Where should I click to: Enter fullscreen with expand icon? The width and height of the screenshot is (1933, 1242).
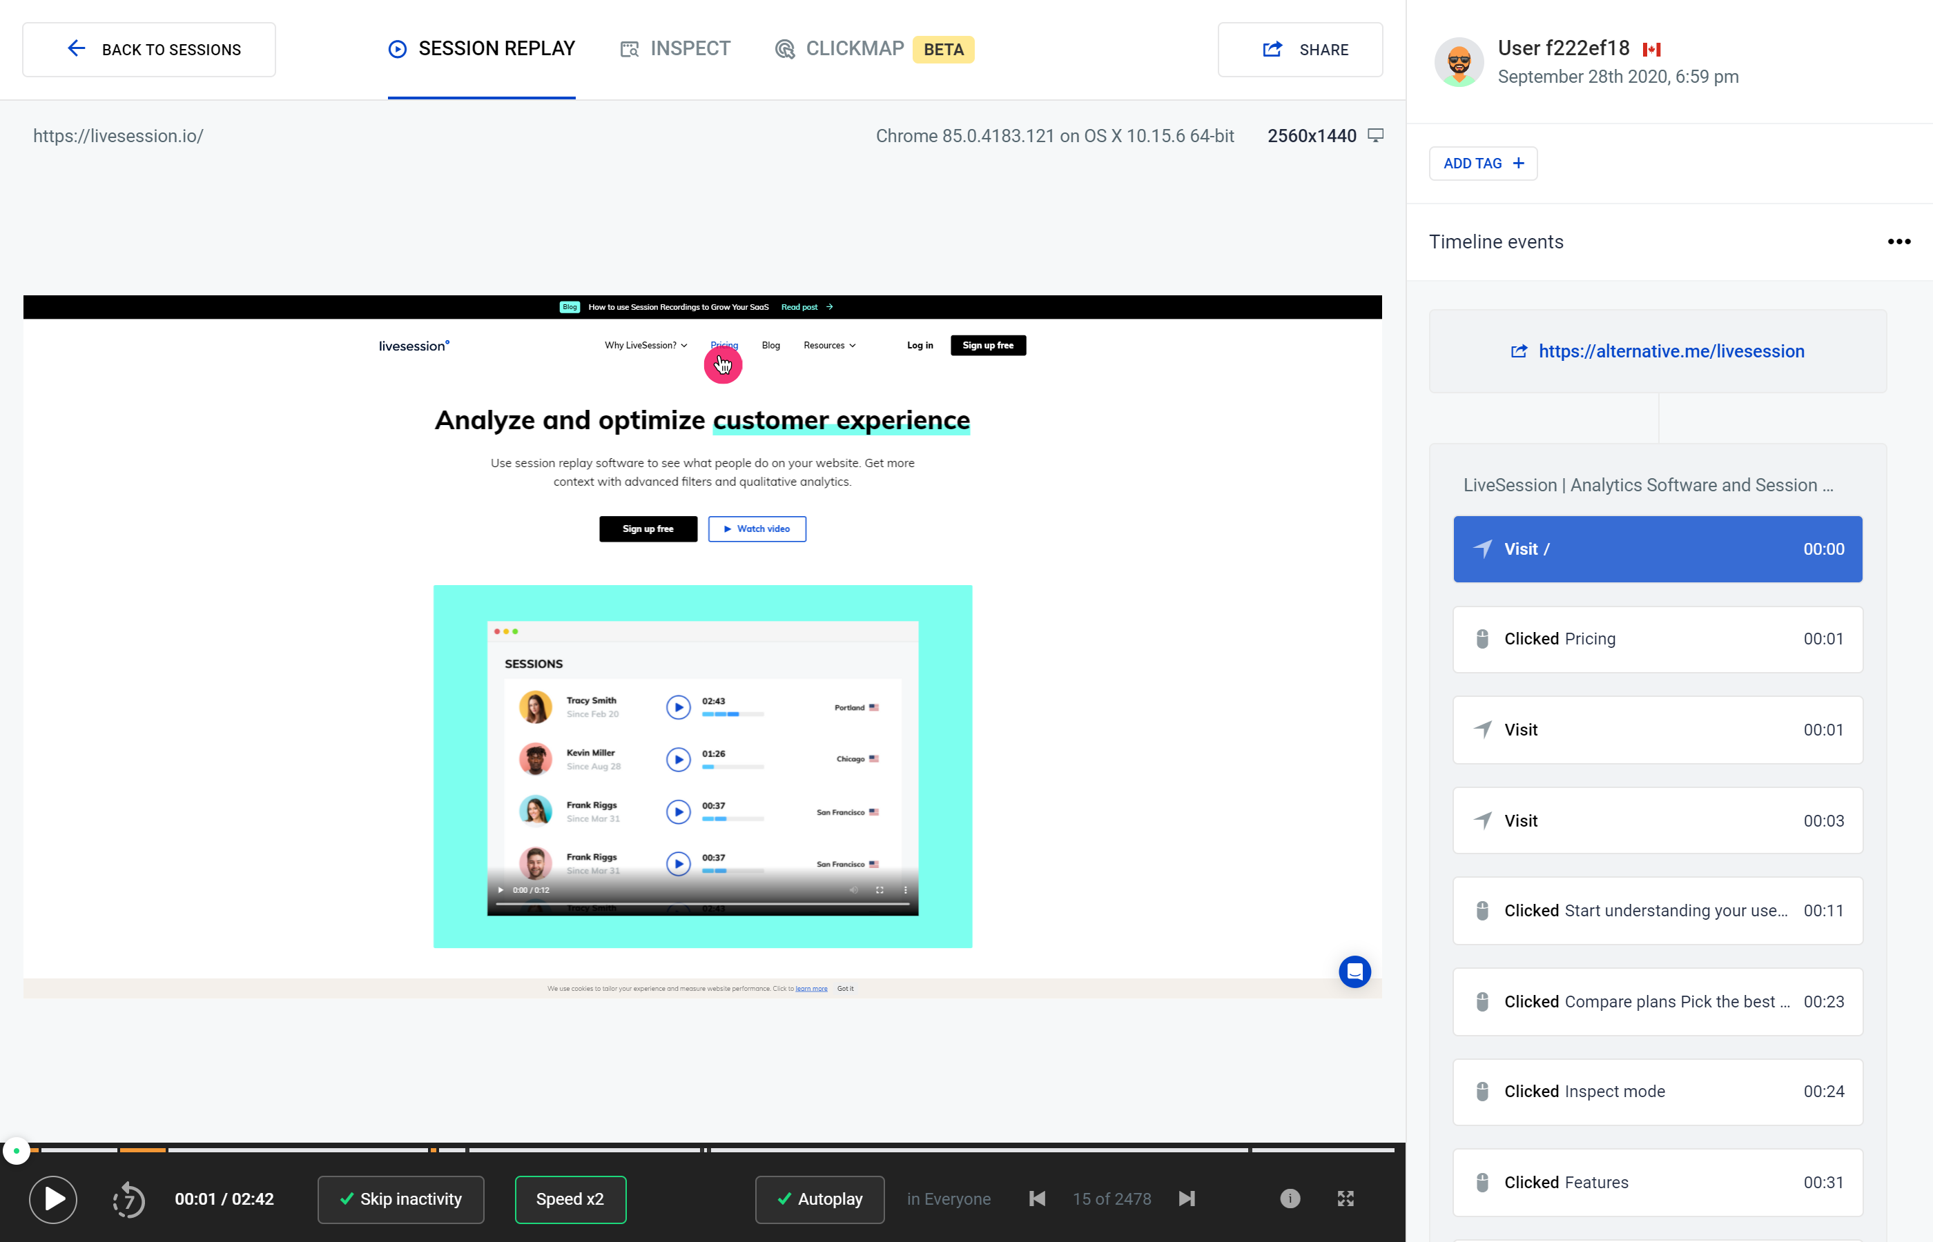tap(1346, 1199)
